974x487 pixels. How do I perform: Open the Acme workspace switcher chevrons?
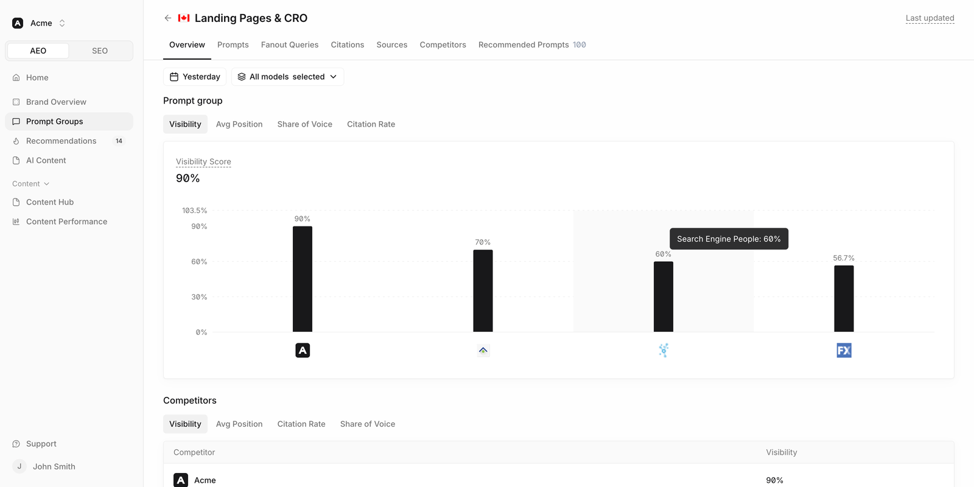point(62,23)
